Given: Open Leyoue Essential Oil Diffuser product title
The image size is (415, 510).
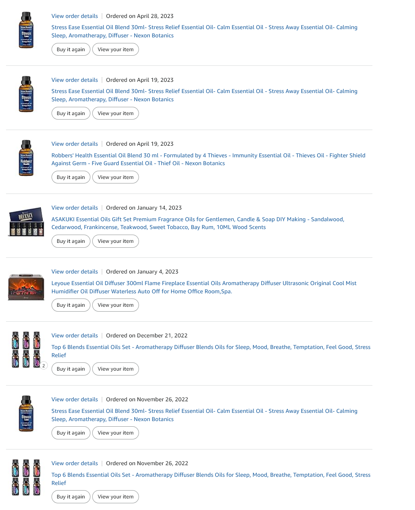Looking at the screenshot, I should [x=204, y=287].
